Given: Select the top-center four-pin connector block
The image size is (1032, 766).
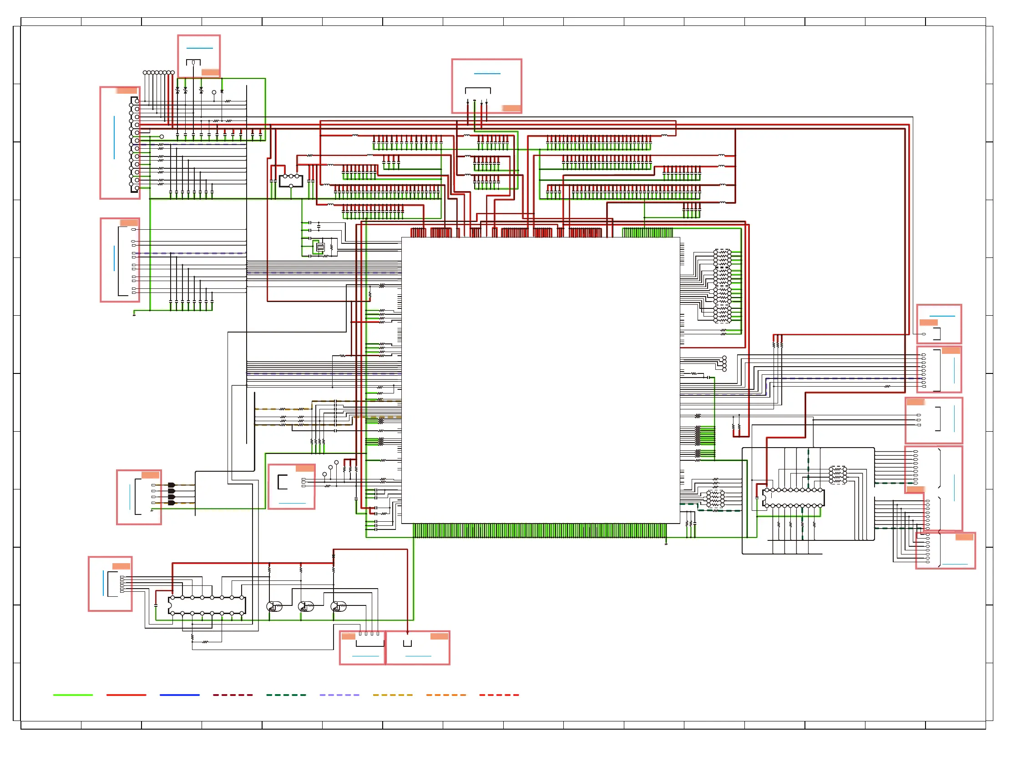Looking at the screenshot, I should click(x=486, y=86).
